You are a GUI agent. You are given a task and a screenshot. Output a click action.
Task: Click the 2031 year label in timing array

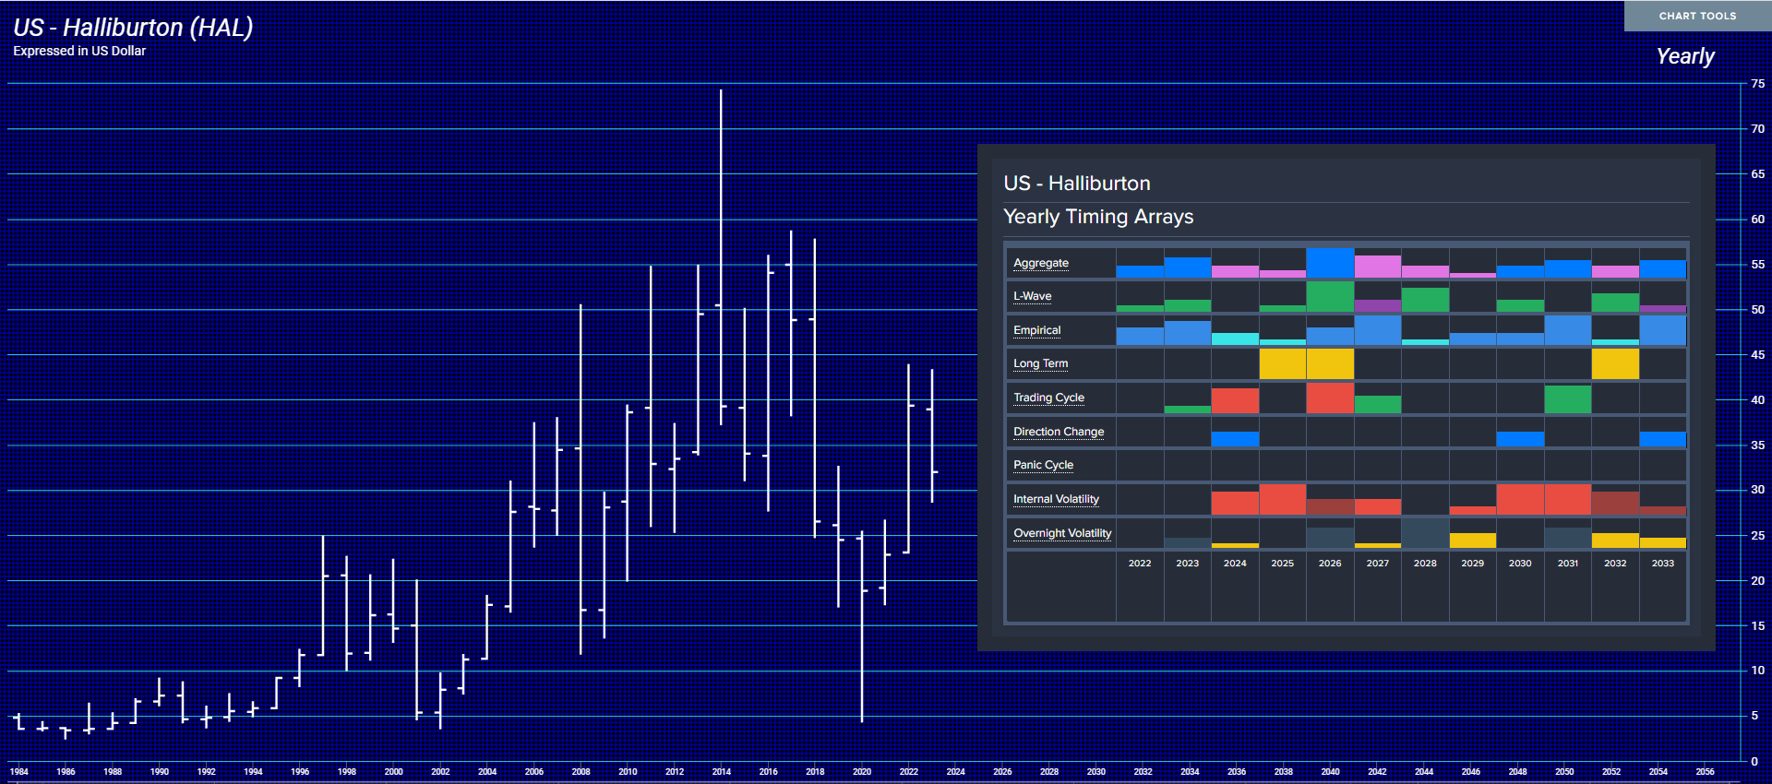pyautogui.click(x=1568, y=563)
